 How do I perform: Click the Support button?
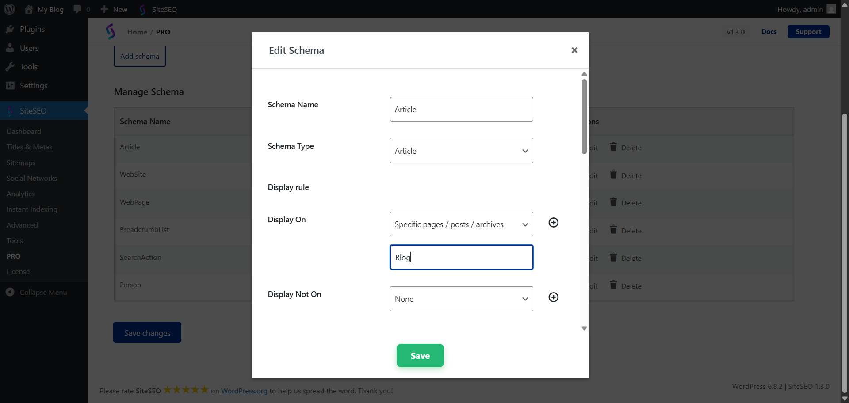(808, 32)
